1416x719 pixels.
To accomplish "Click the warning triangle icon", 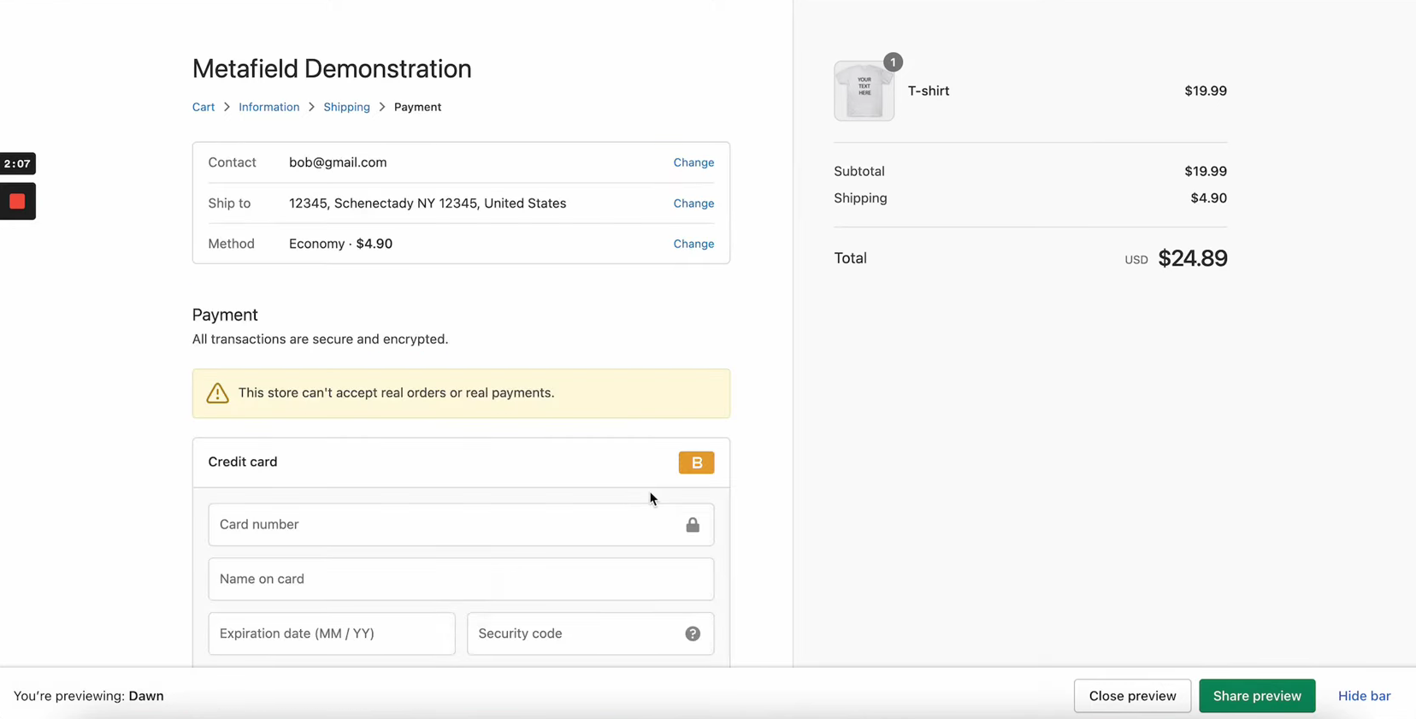I will tap(217, 392).
